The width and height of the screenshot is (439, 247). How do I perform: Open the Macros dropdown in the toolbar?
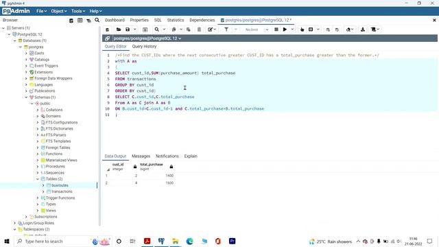click(375, 30)
